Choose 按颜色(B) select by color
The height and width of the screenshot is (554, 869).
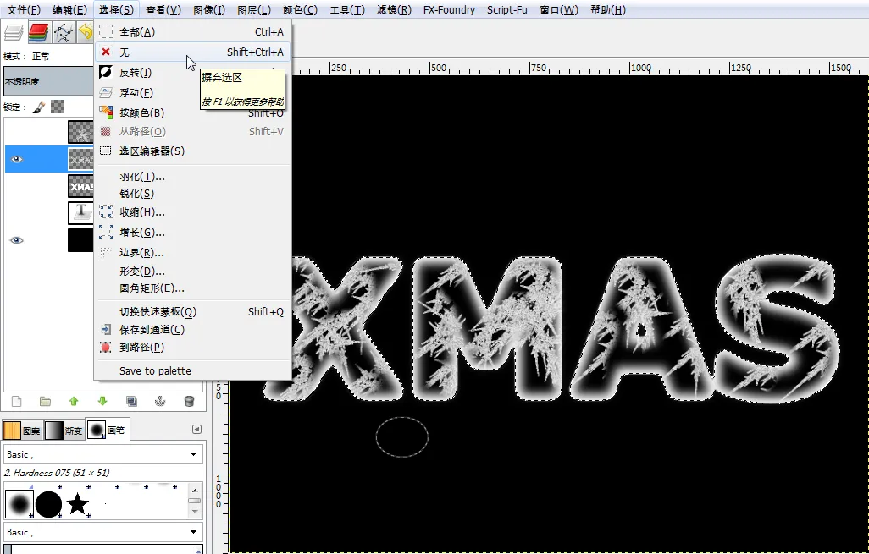point(192,112)
